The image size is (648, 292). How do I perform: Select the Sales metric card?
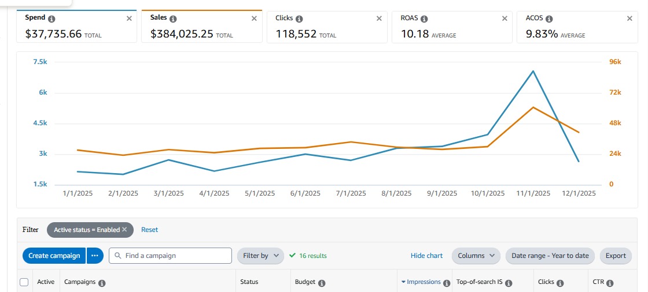[201, 27]
